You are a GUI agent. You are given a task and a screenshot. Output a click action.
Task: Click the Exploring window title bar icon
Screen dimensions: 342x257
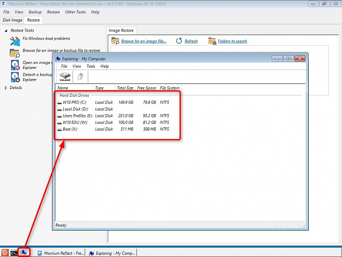[58, 59]
